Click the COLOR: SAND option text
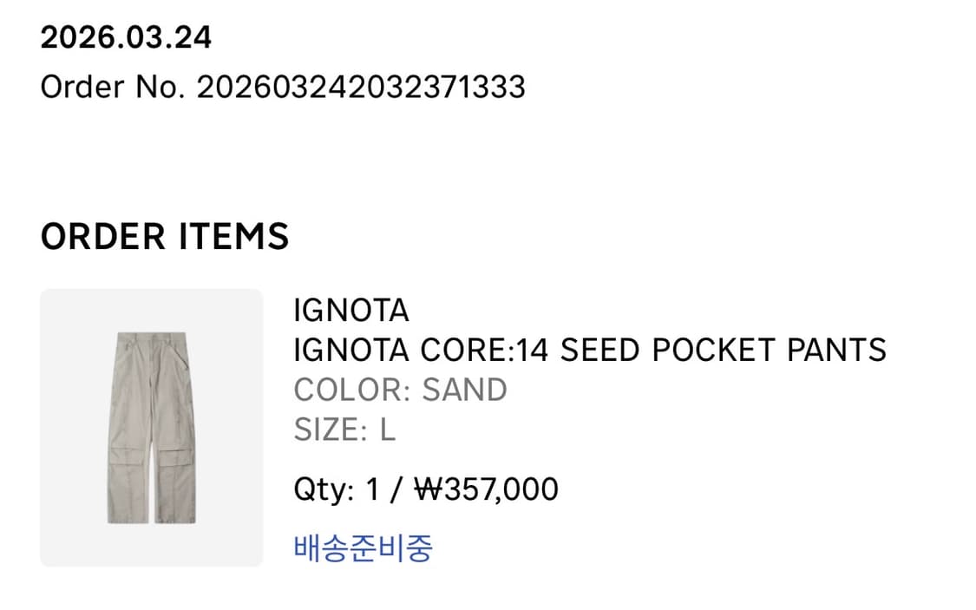 [400, 390]
